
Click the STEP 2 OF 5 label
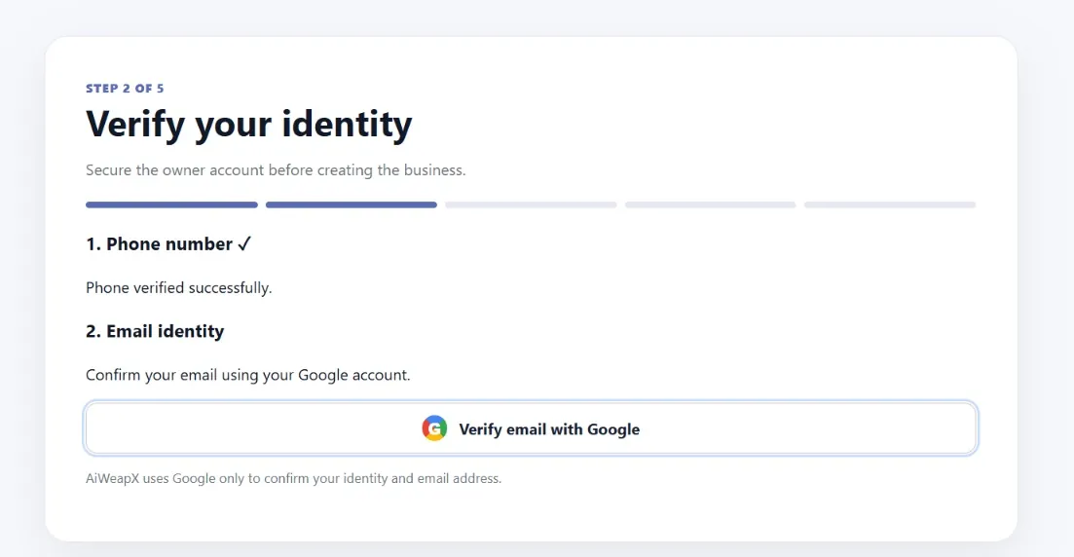click(125, 89)
